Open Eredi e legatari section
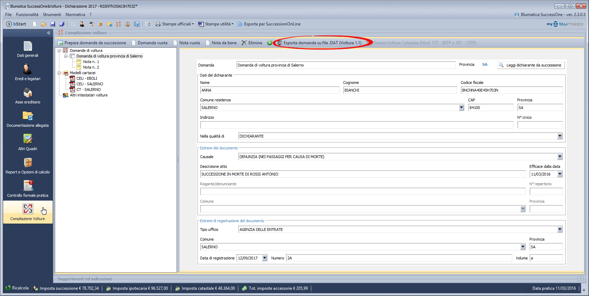This screenshot has height=296, width=589. (x=28, y=72)
